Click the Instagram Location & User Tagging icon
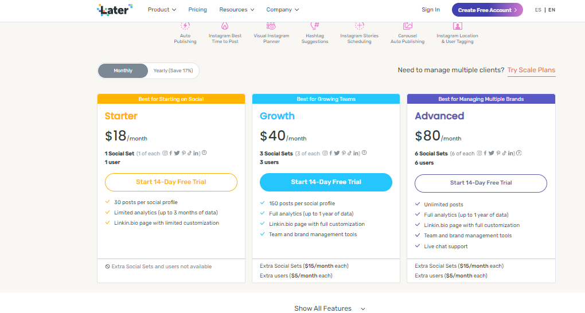Screen dimensions: 585x313 coord(457,26)
